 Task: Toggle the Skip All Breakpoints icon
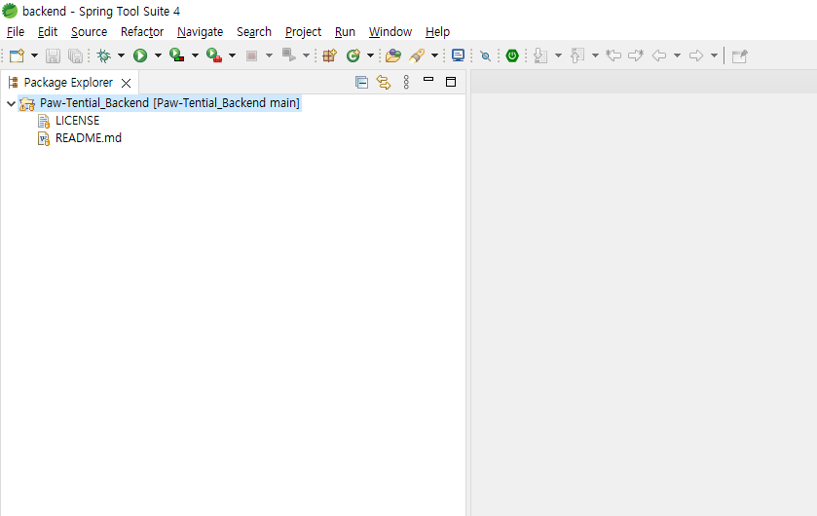click(x=485, y=55)
